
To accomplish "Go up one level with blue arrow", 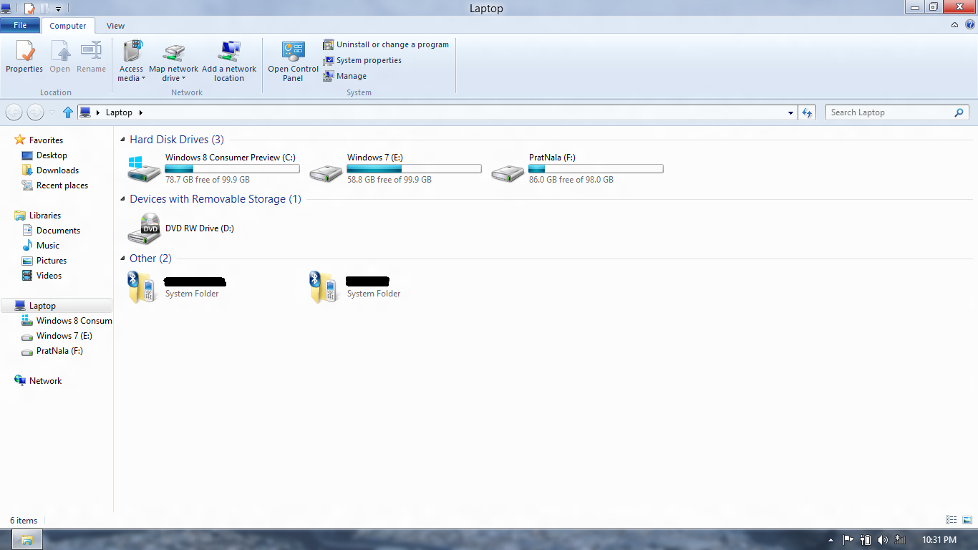I will [68, 112].
